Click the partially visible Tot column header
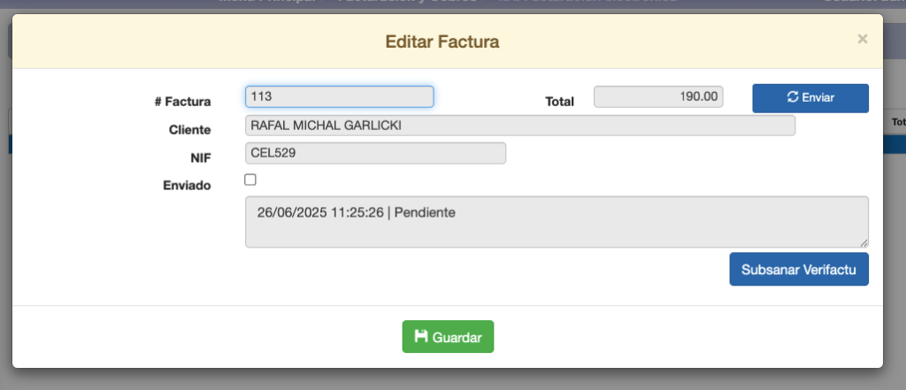Viewport: 906px width, 390px height. point(897,122)
